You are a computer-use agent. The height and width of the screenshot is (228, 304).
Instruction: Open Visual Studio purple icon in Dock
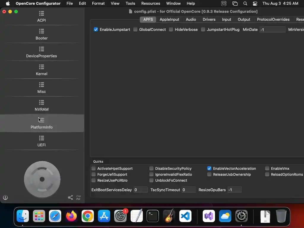pos(209,216)
